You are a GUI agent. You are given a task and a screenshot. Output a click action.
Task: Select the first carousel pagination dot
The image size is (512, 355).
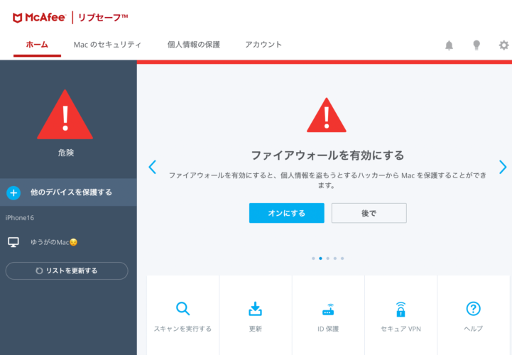313,258
